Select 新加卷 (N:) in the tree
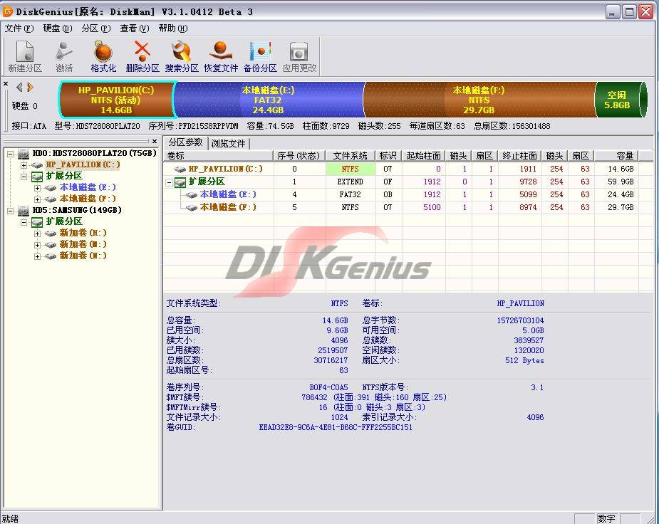The image size is (659, 524). pos(83,256)
